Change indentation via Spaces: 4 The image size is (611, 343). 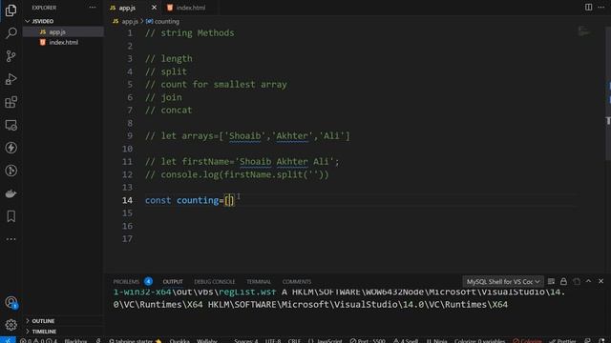coord(246,340)
